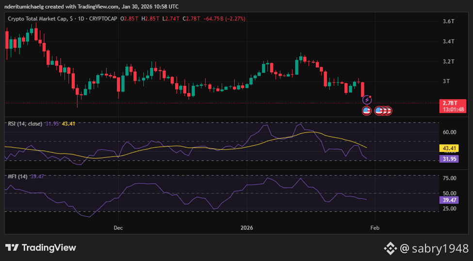Screen dimensions: 473x261
Task: Click the '13:01:48' bar countdown timer
Action: click(x=453, y=109)
